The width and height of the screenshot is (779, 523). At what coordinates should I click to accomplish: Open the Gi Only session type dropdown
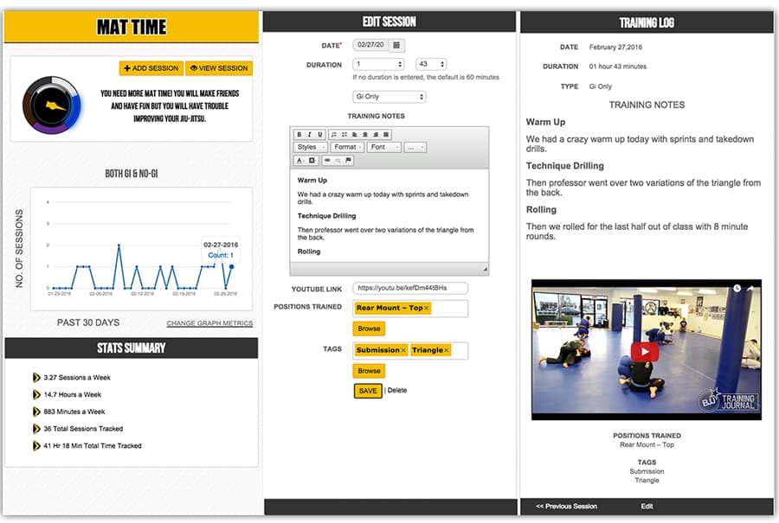[x=389, y=96]
